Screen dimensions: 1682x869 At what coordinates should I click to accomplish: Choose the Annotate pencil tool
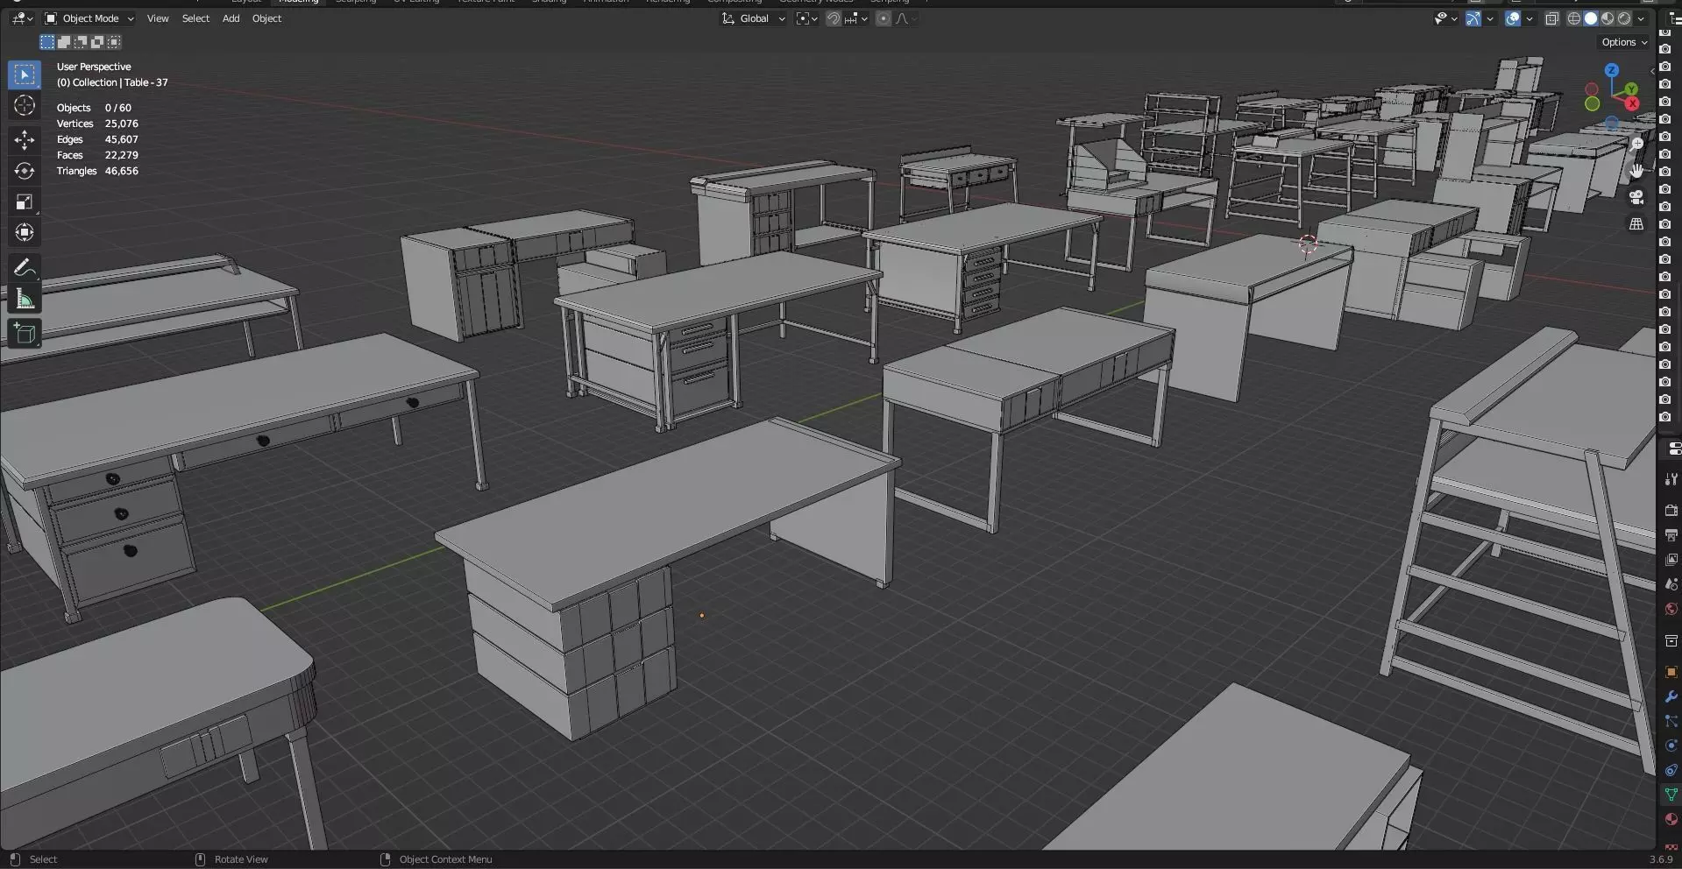(x=25, y=267)
